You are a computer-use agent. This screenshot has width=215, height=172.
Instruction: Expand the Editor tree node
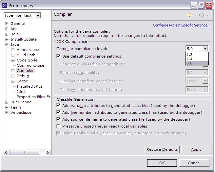pyautogui.click(x=13, y=81)
